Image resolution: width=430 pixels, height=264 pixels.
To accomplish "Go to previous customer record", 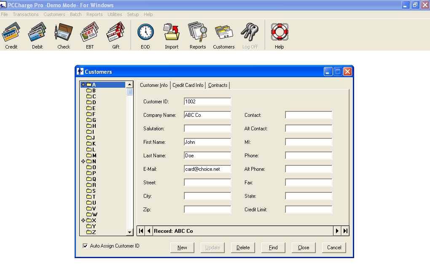I will [x=149, y=231].
